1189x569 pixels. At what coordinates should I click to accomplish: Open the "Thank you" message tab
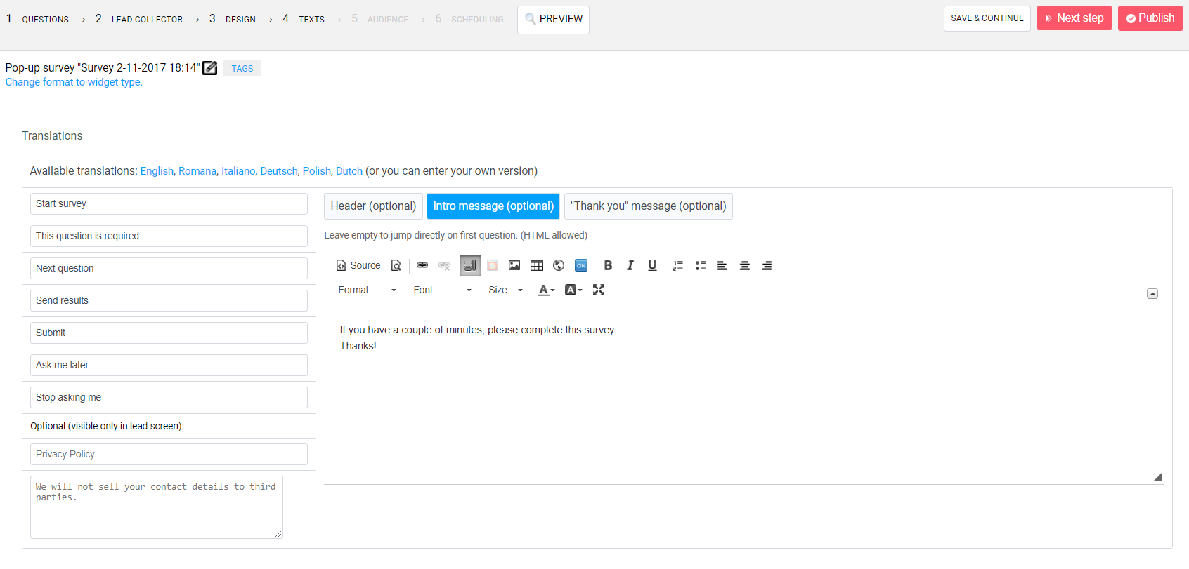pyautogui.click(x=648, y=206)
